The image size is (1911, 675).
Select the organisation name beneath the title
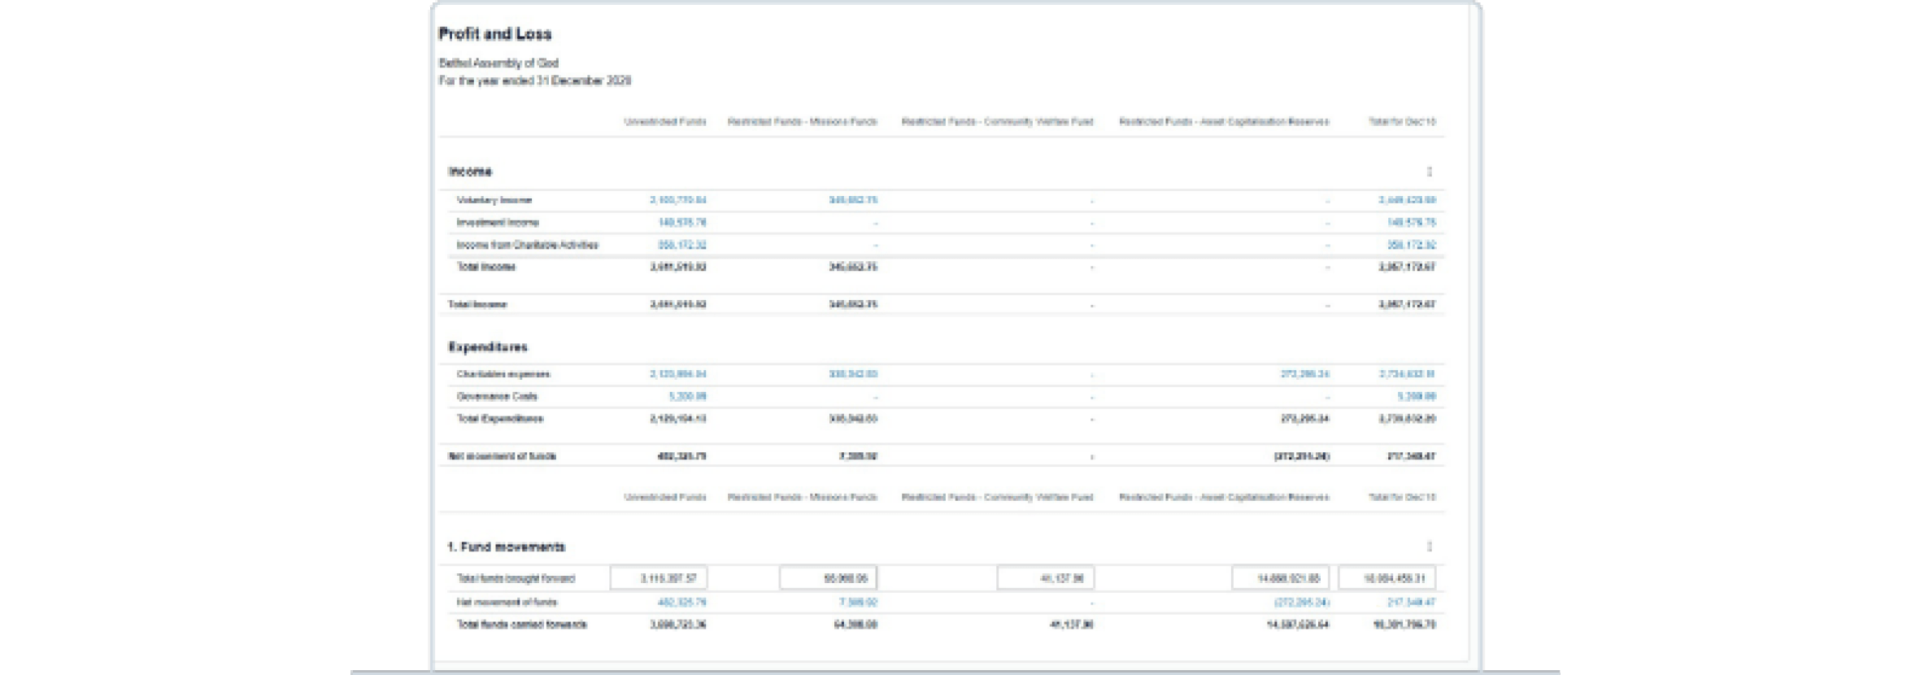tap(498, 63)
